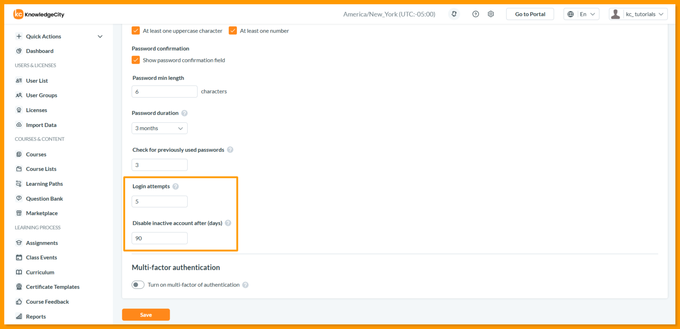Click the Quick Actions plus icon
The width and height of the screenshot is (680, 329).
click(x=19, y=36)
